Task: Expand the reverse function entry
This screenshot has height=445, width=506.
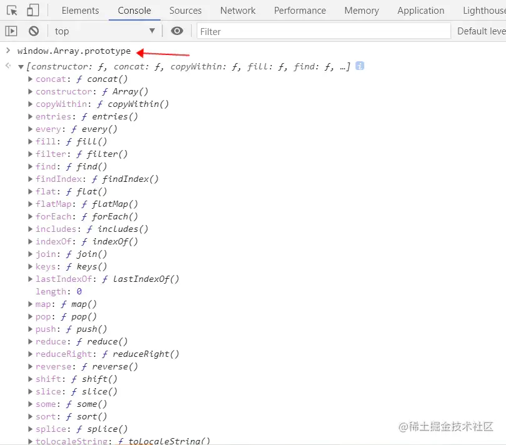Action: point(30,366)
